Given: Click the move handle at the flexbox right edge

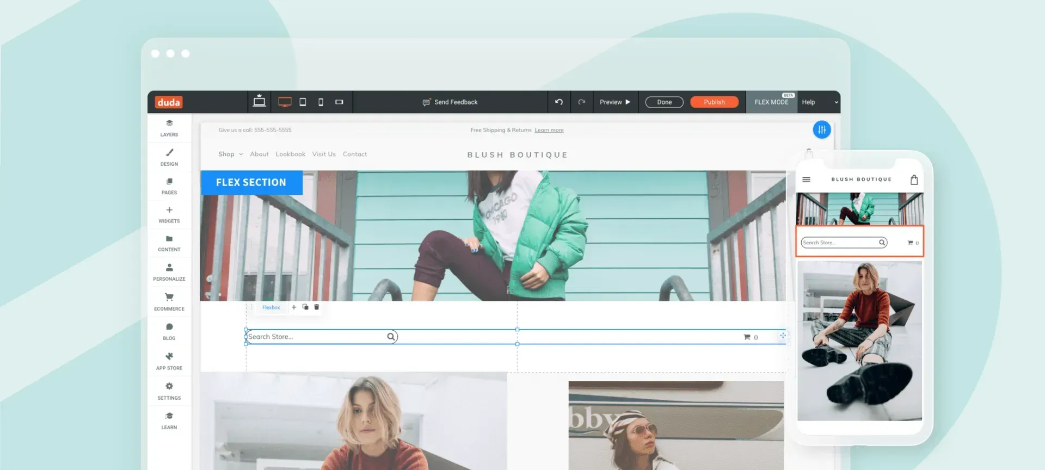Looking at the screenshot, I should tap(783, 336).
